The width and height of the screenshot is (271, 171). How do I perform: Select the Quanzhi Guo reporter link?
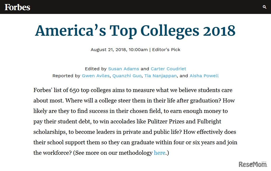[x=127, y=76]
